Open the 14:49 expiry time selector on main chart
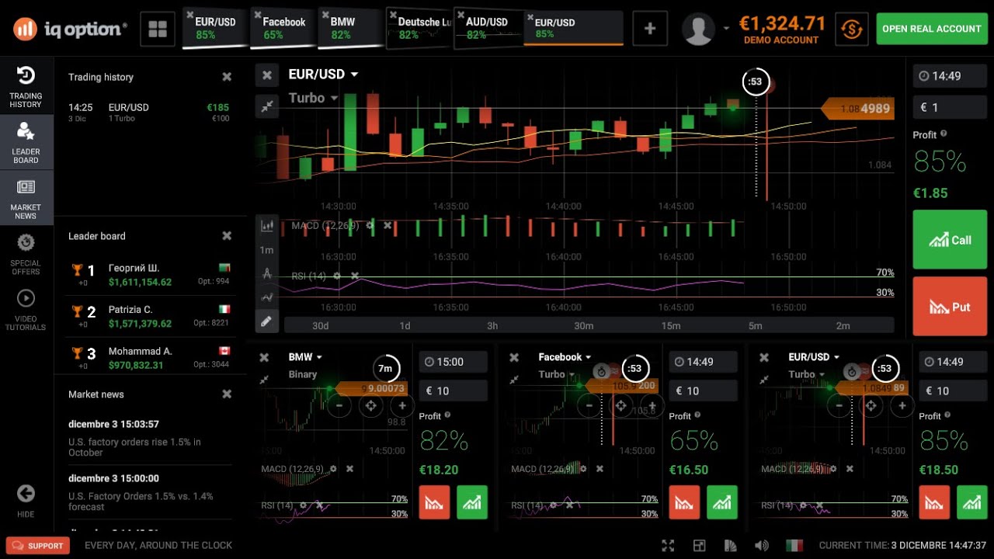 (x=950, y=76)
